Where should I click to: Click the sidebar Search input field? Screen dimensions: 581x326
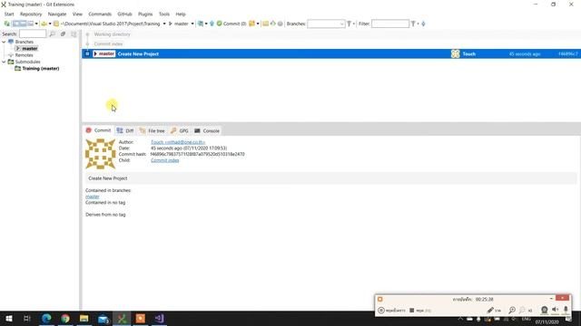[33, 34]
